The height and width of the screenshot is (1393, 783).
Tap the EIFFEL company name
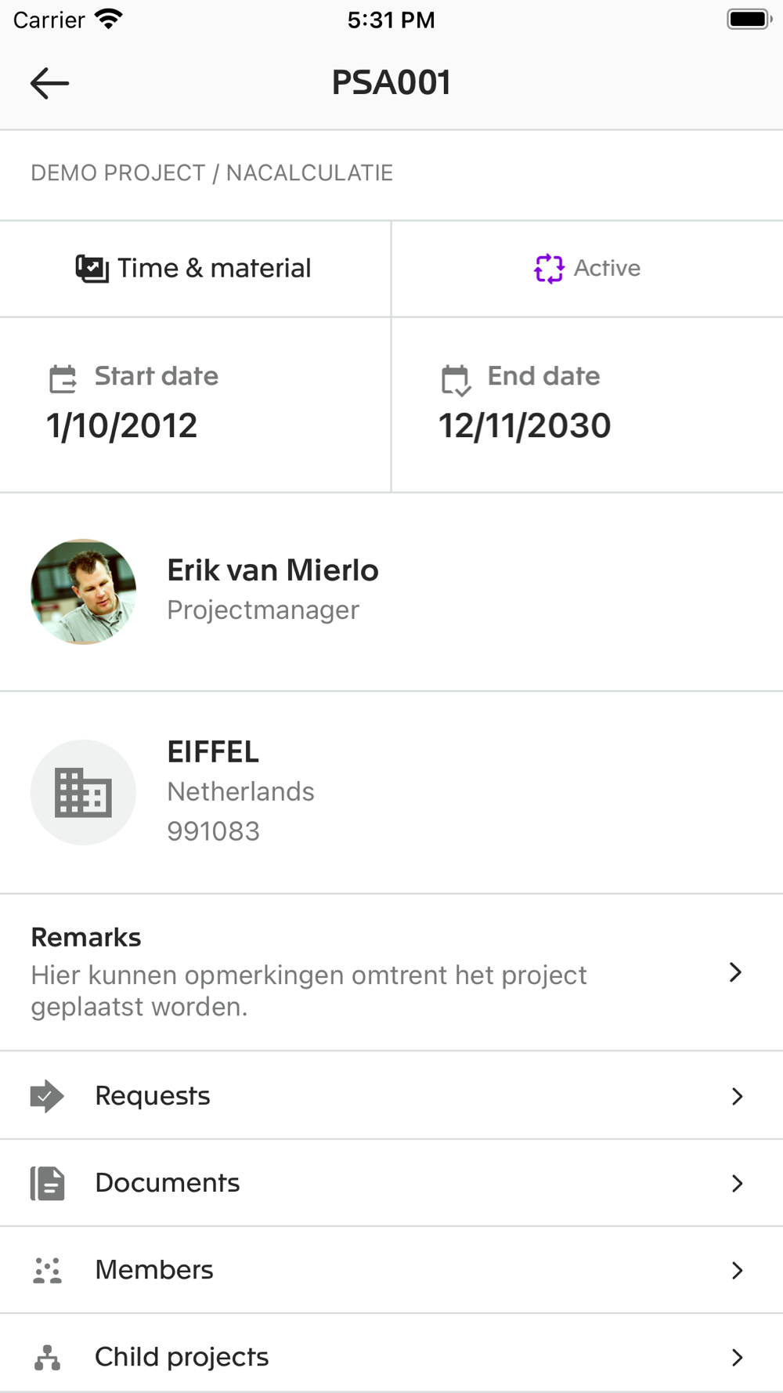click(x=213, y=752)
